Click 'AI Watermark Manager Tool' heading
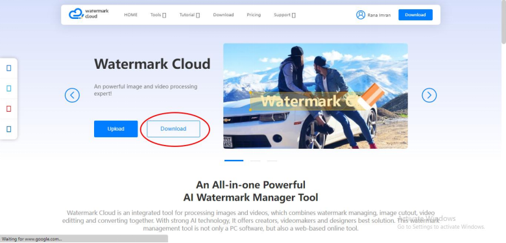Viewport: 506px width, 243px height. pyautogui.click(x=250, y=197)
